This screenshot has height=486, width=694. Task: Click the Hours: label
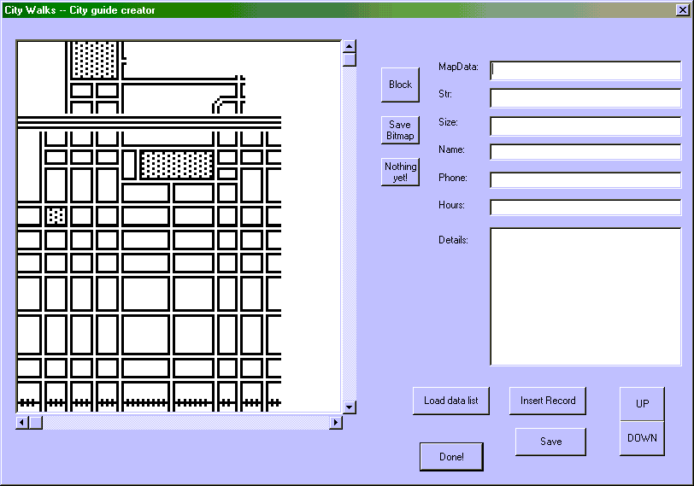pyautogui.click(x=451, y=205)
